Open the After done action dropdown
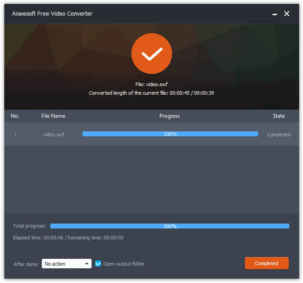The height and width of the screenshot is (283, 303). pyautogui.click(x=67, y=263)
